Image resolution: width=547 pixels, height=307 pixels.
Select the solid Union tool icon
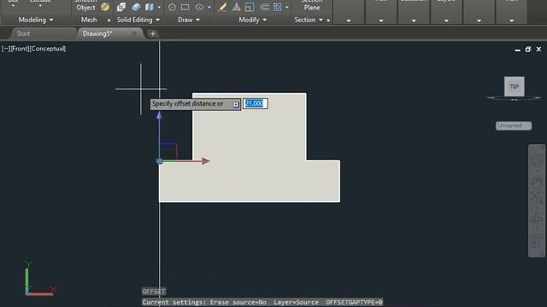121,7
